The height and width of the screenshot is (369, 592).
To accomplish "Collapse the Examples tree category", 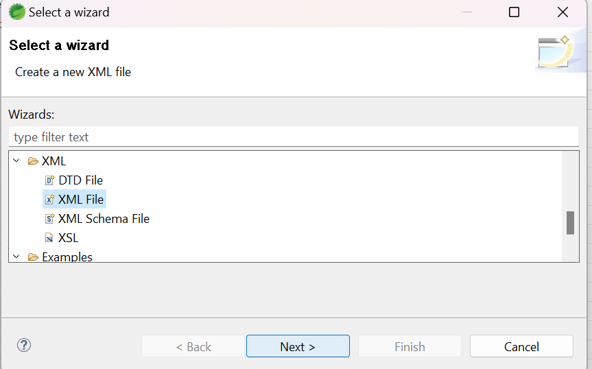I will tap(16, 257).
